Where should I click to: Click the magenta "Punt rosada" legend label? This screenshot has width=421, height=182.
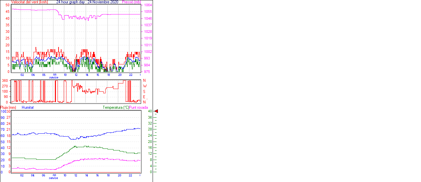click(x=138, y=107)
